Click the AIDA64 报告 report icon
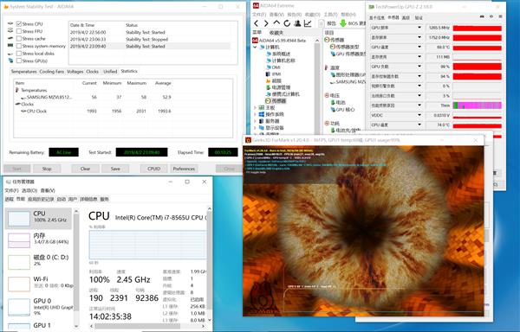This screenshot has height=332, width=520. point(322,23)
